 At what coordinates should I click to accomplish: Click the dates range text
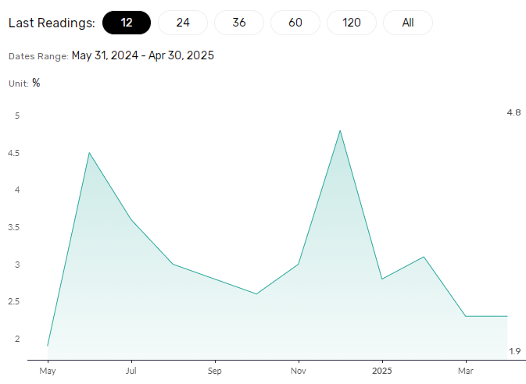point(143,55)
